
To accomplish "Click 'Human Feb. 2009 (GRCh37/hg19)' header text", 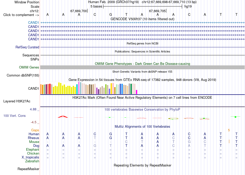I will (113, 2).
